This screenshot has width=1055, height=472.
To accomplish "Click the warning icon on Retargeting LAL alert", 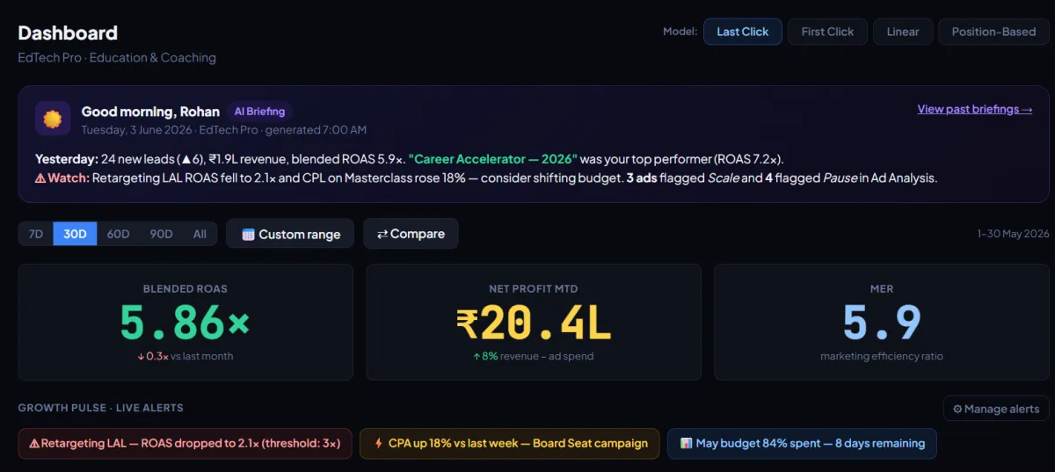I will point(34,444).
